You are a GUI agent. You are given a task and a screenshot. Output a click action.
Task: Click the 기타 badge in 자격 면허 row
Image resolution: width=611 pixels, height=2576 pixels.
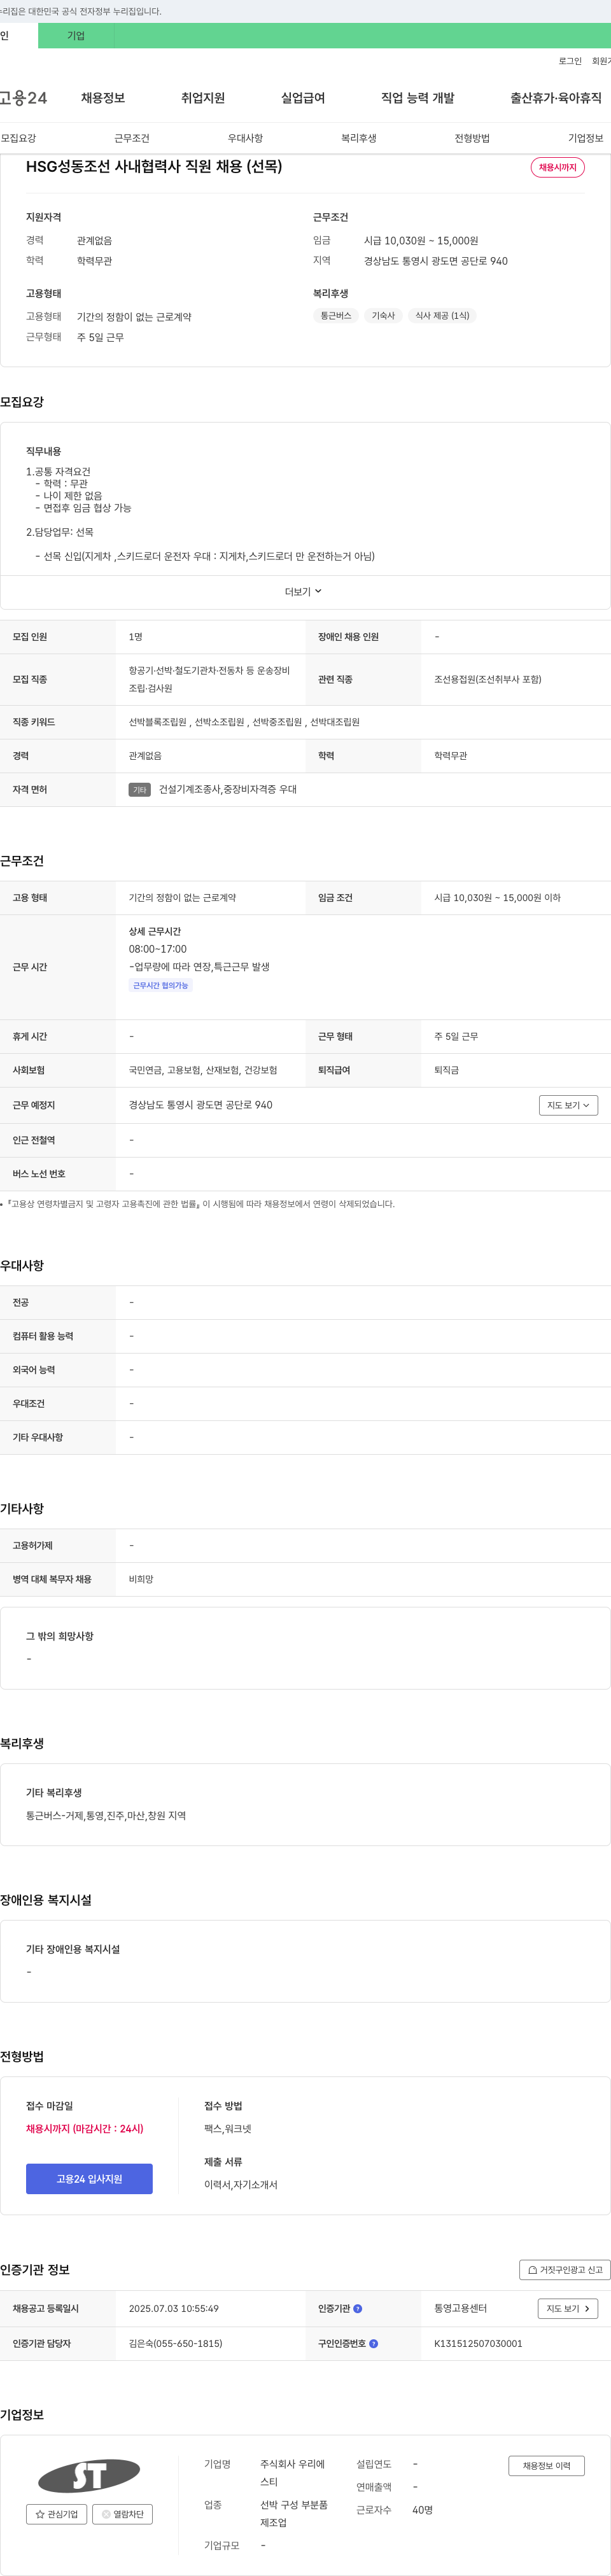point(140,790)
